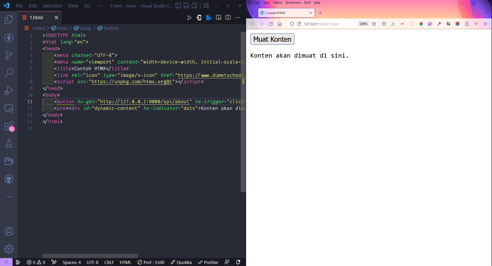Split the editor right
This screenshot has width=492, height=266.
228,17
